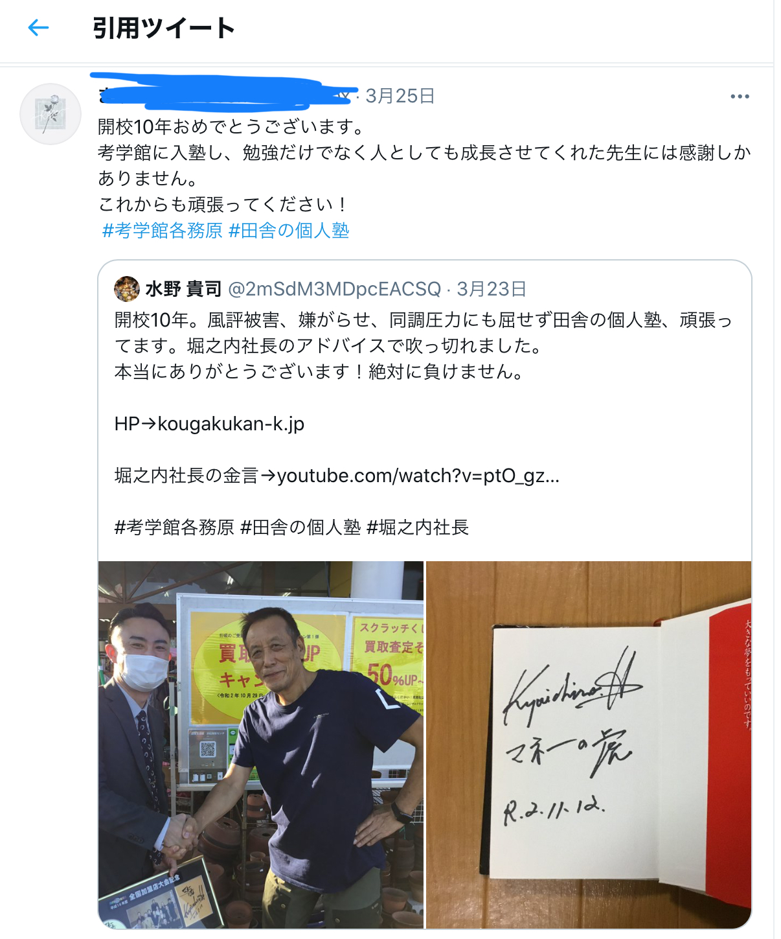Viewport: 781px width, 939px height.
Task: Open the quoted tweet body text
Action: (424, 346)
